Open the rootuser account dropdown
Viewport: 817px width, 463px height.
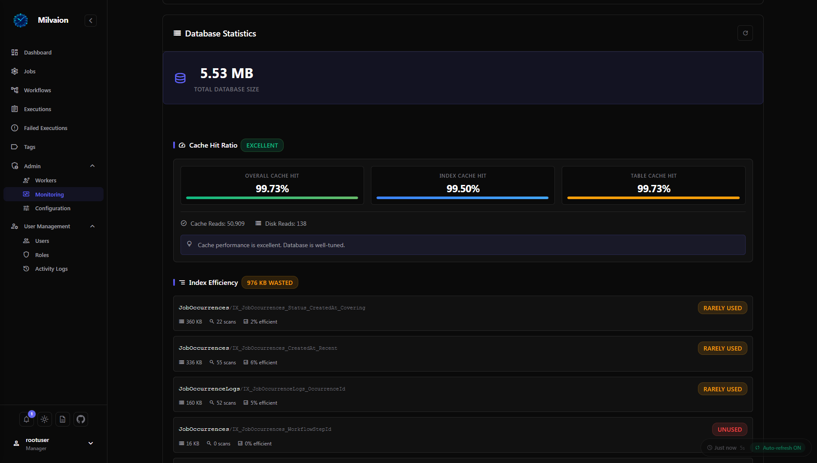tap(91, 443)
